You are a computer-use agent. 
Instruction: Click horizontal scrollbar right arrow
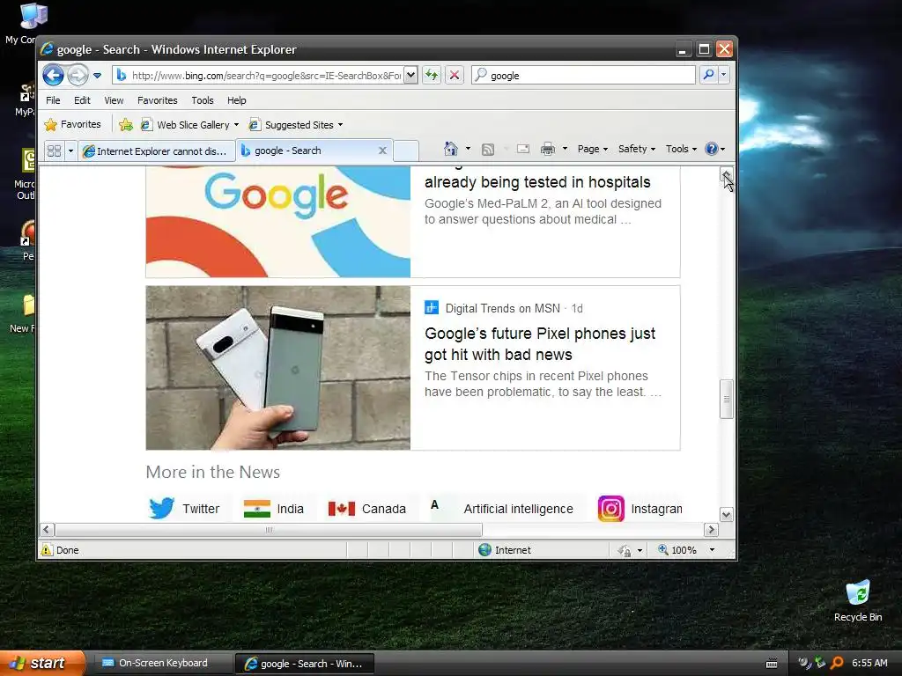pyautogui.click(x=711, y=529)
